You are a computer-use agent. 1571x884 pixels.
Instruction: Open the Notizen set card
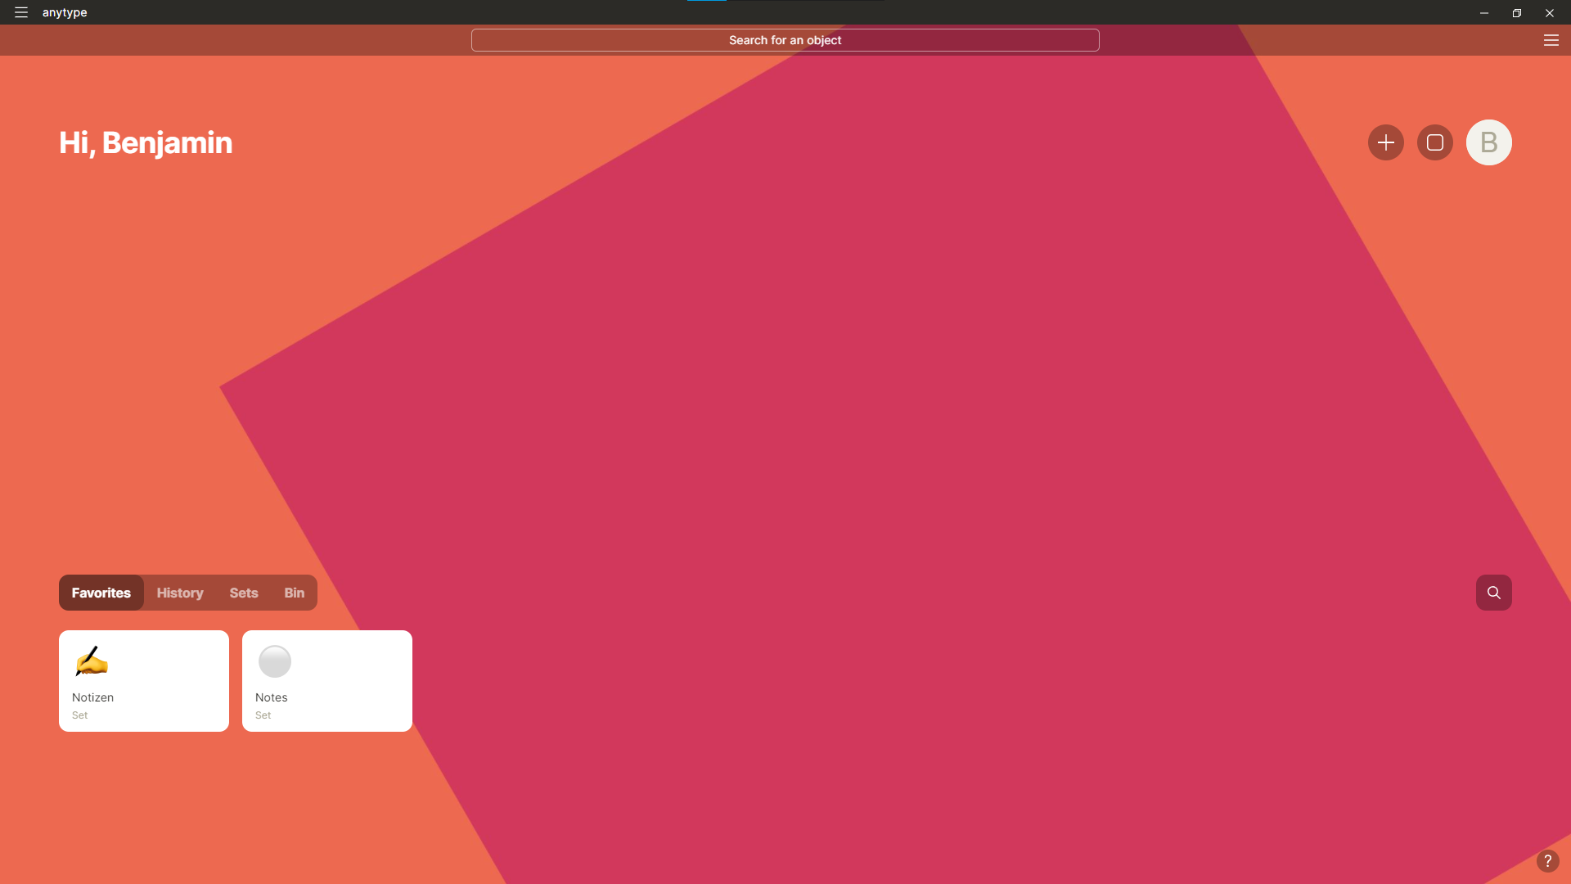click(143, 681)
